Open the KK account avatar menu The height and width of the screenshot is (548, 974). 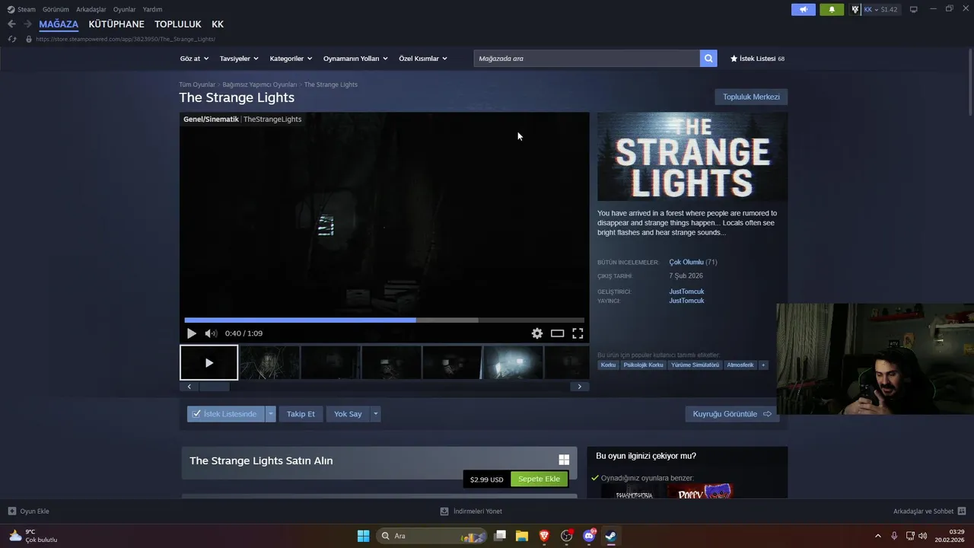[874, 10]
